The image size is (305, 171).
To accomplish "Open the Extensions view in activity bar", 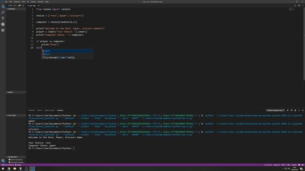I will tap(3, 30).
